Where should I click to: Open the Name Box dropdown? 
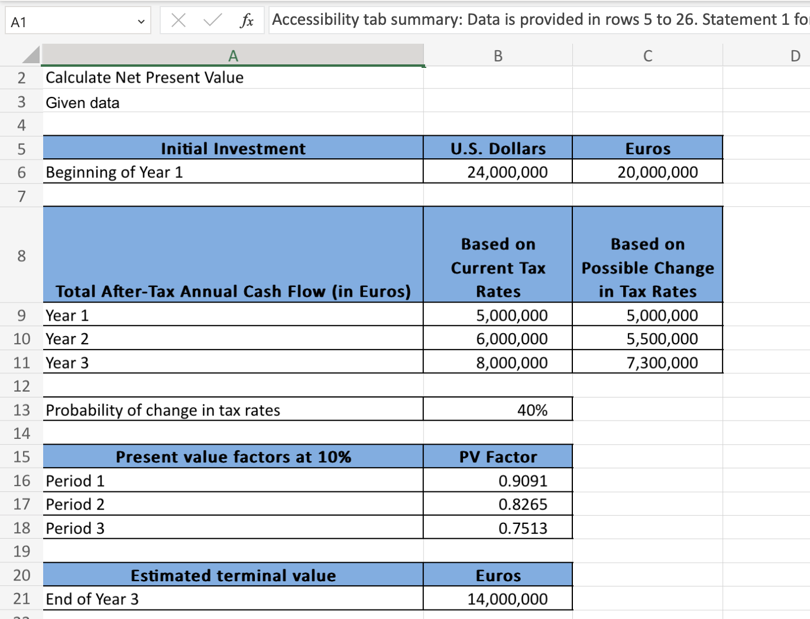[141, 19]
